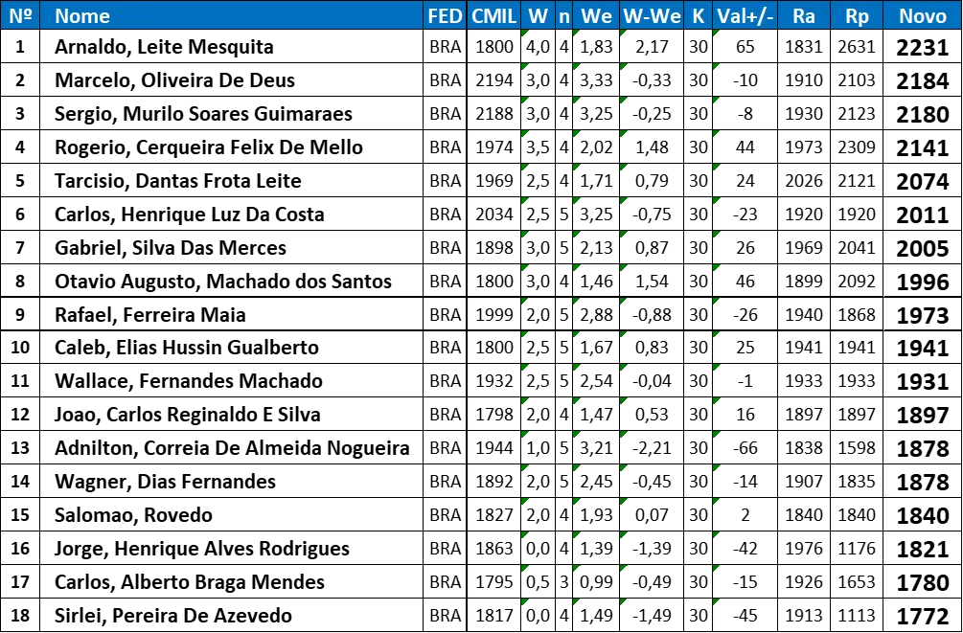The height and width of the screenshot is (633, 963).
Task: Select the CMIL column header
Action: point(494,16)
